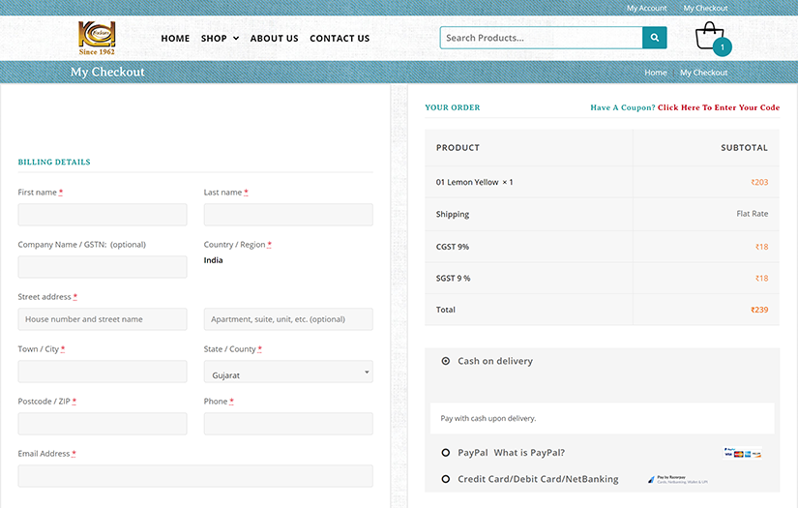
Task: Choose Credit Card/Debit Card/NetBanking option
Action: point(446,479)
